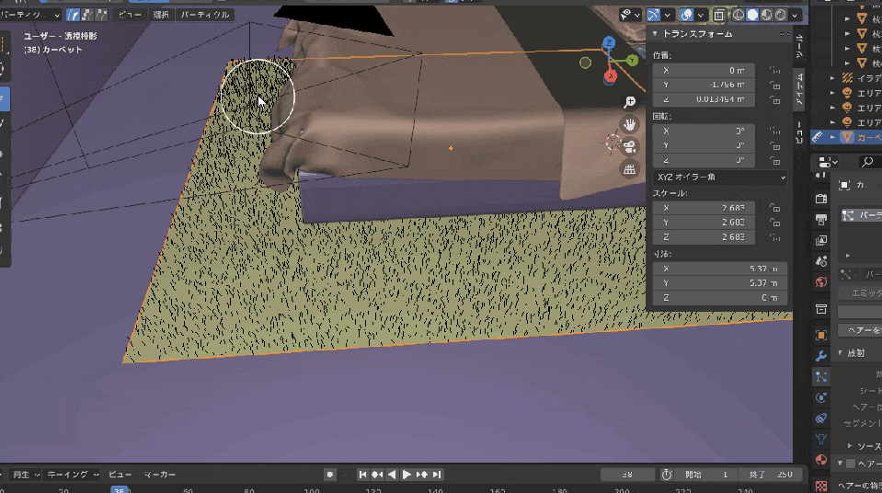Open the viewport shading options dropdown arrow
This screenshot has width=882, height=493.
[795, 15]
